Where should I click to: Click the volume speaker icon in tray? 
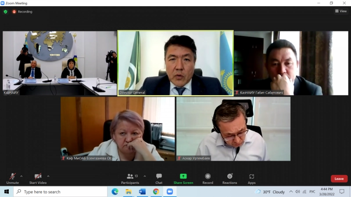(x=297, y=191)
